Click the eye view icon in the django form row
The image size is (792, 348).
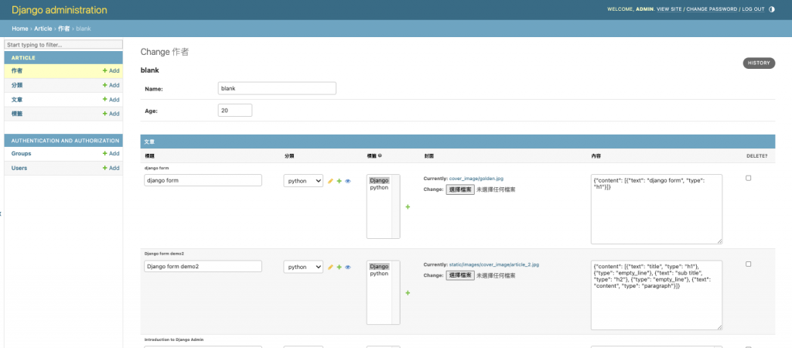347,181
